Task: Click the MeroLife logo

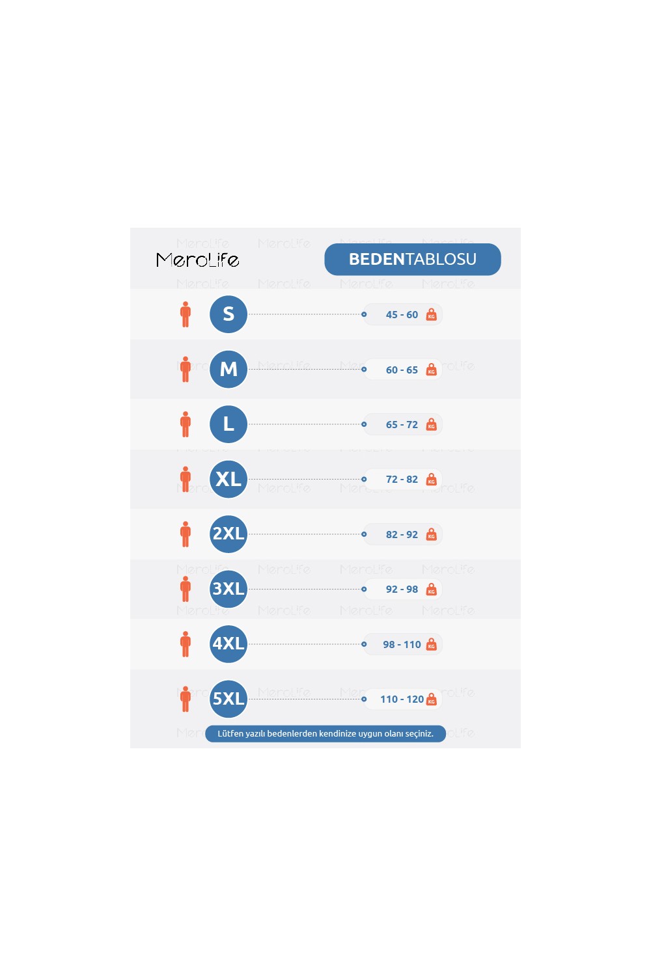Action: (198, 260)
